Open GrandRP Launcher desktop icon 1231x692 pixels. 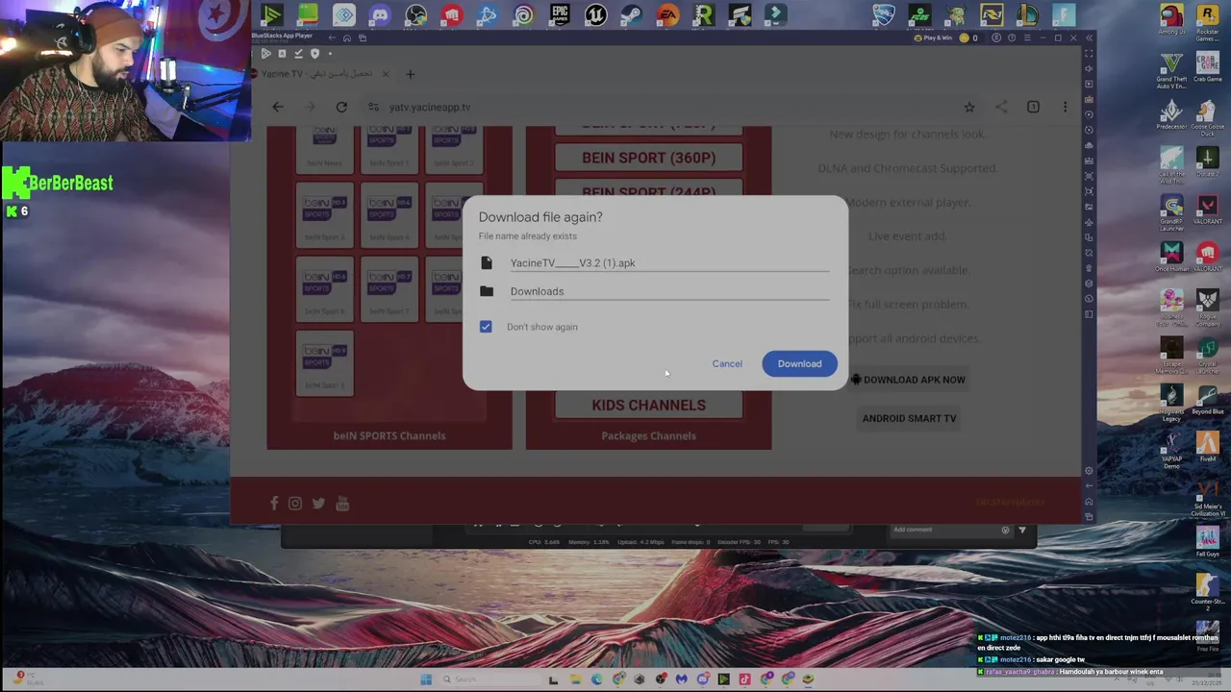pyautogui.click(x=1171, y=213)
